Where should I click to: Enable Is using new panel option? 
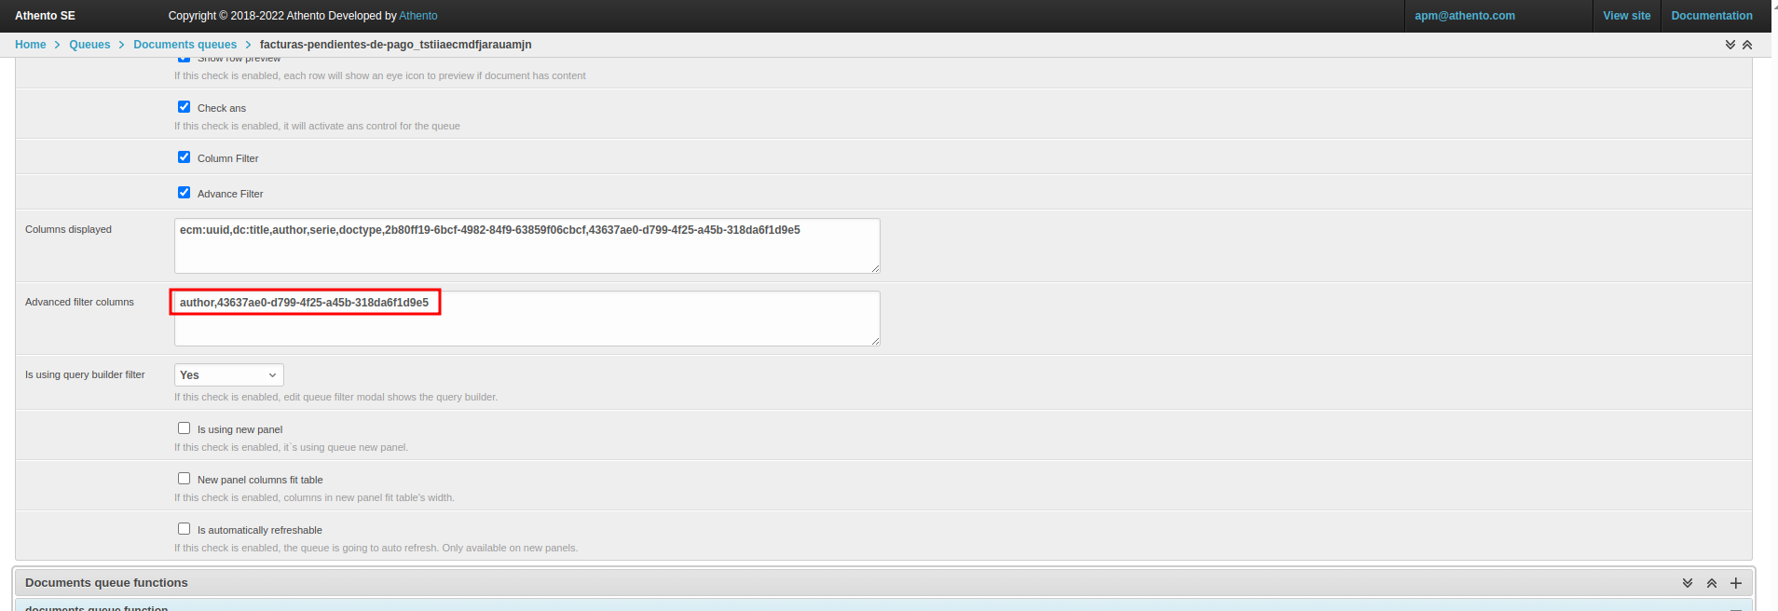coord(184,428)
